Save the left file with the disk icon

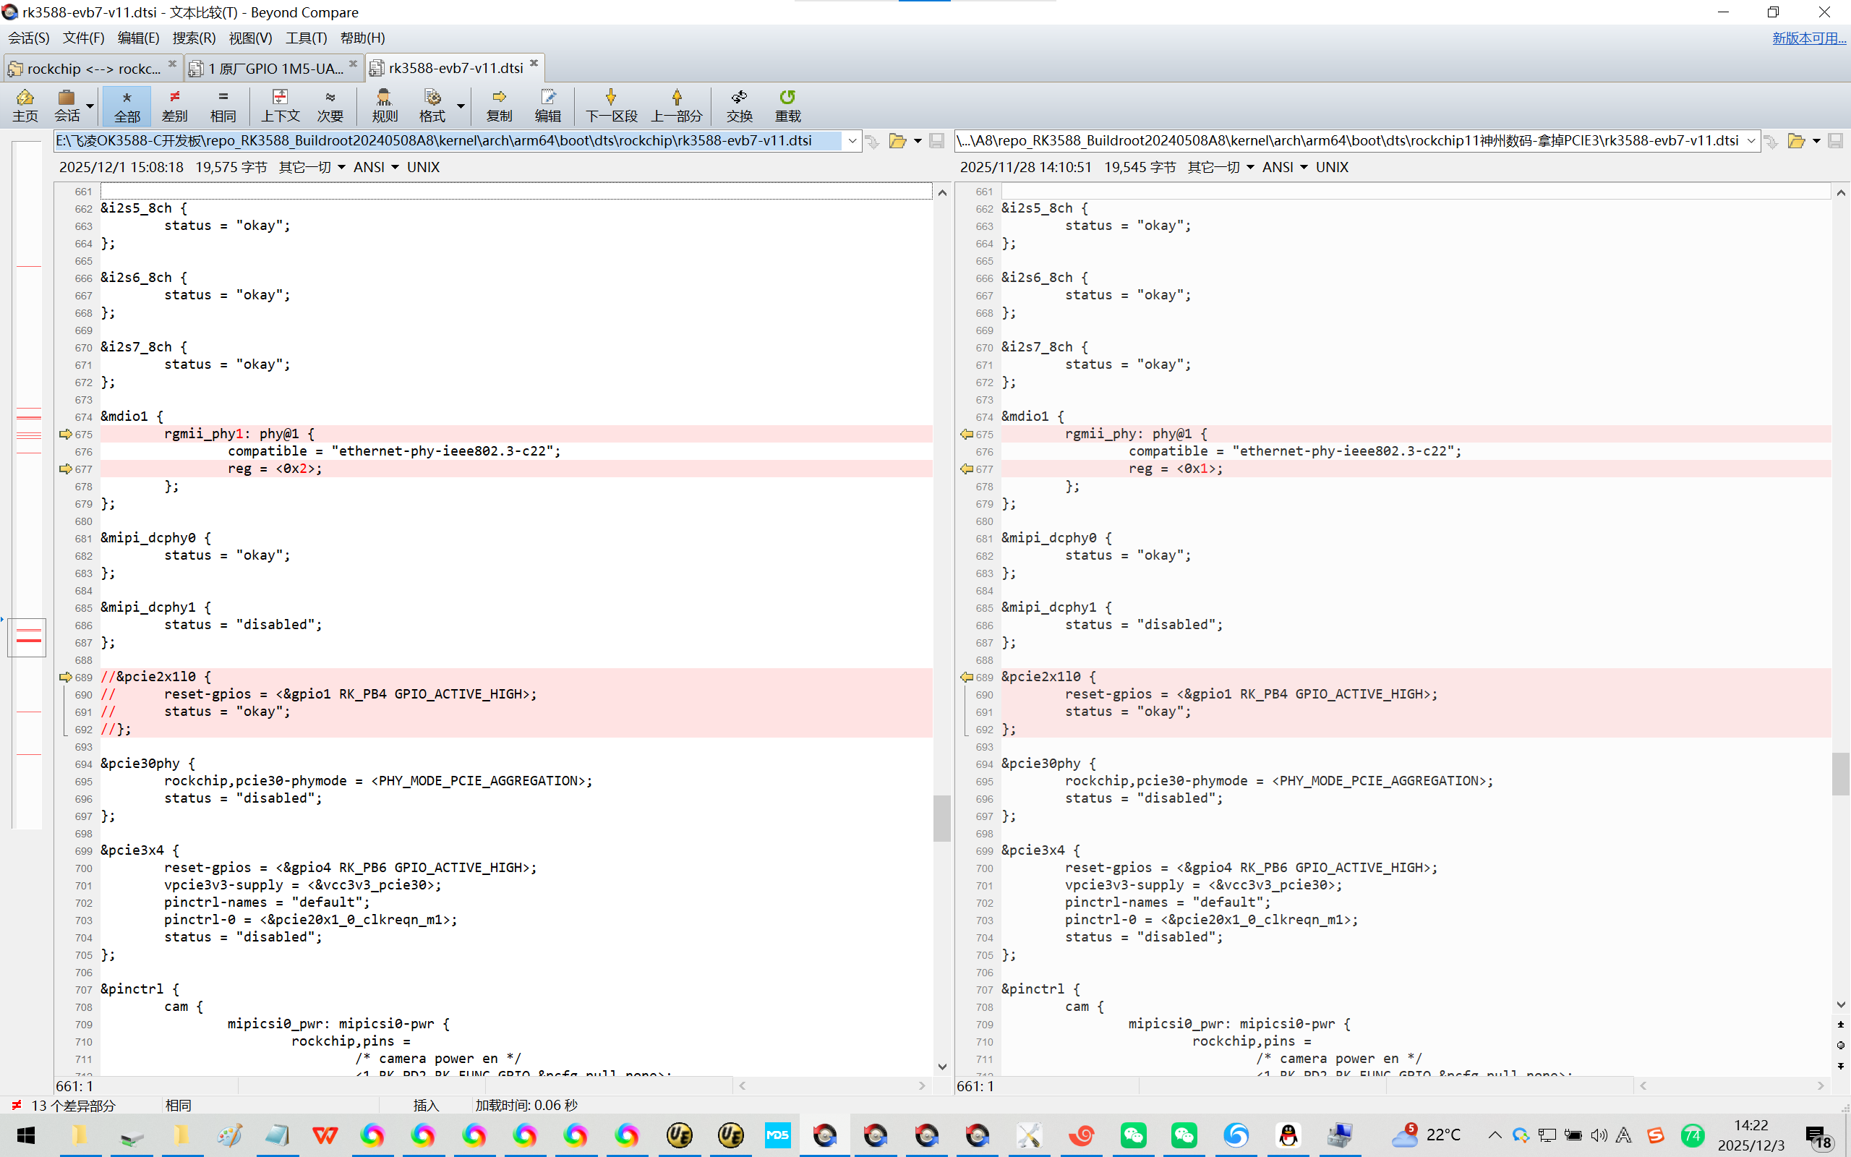click(936, 141)
